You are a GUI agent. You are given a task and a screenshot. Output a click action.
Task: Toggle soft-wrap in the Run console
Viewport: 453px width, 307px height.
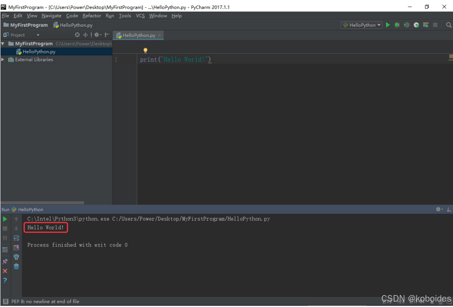point(16,238)
